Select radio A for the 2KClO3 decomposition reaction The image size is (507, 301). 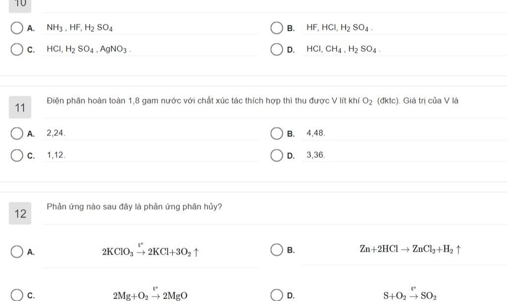pyautogui.click(x=17, y=252)
